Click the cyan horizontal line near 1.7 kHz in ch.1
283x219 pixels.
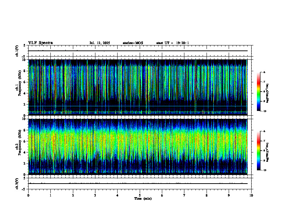coord(138,106)
